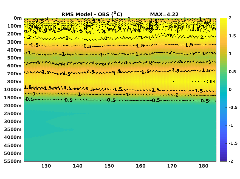The height and width of the screenshot is (179, 240).
Task: Click the "130" longitude axis label
Action: tap(46, 166)
